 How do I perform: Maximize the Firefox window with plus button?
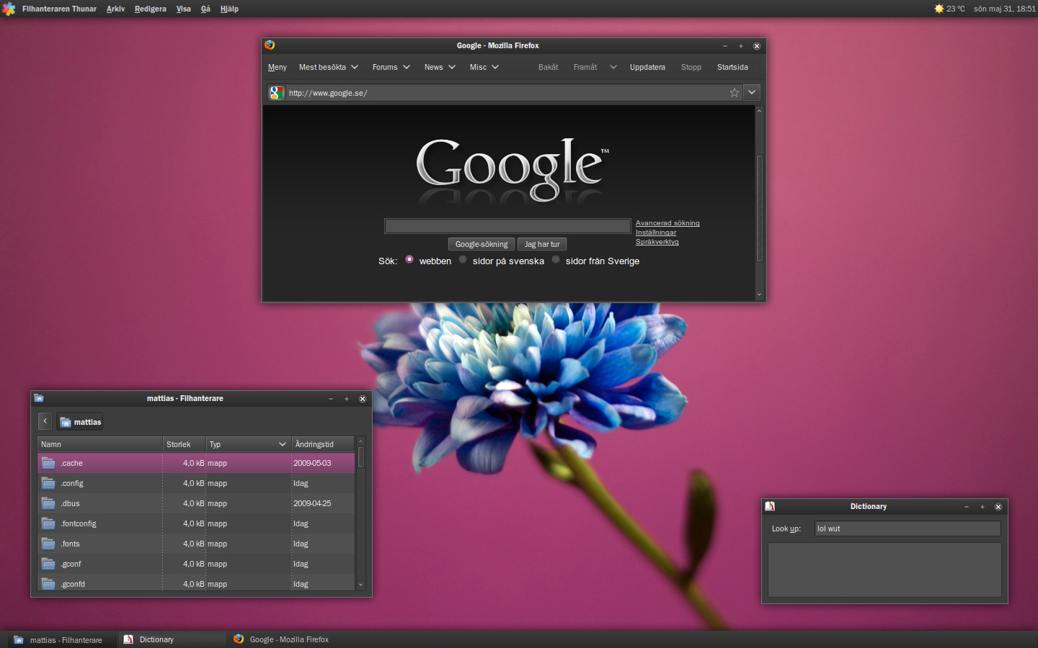(x=740, y=45)
